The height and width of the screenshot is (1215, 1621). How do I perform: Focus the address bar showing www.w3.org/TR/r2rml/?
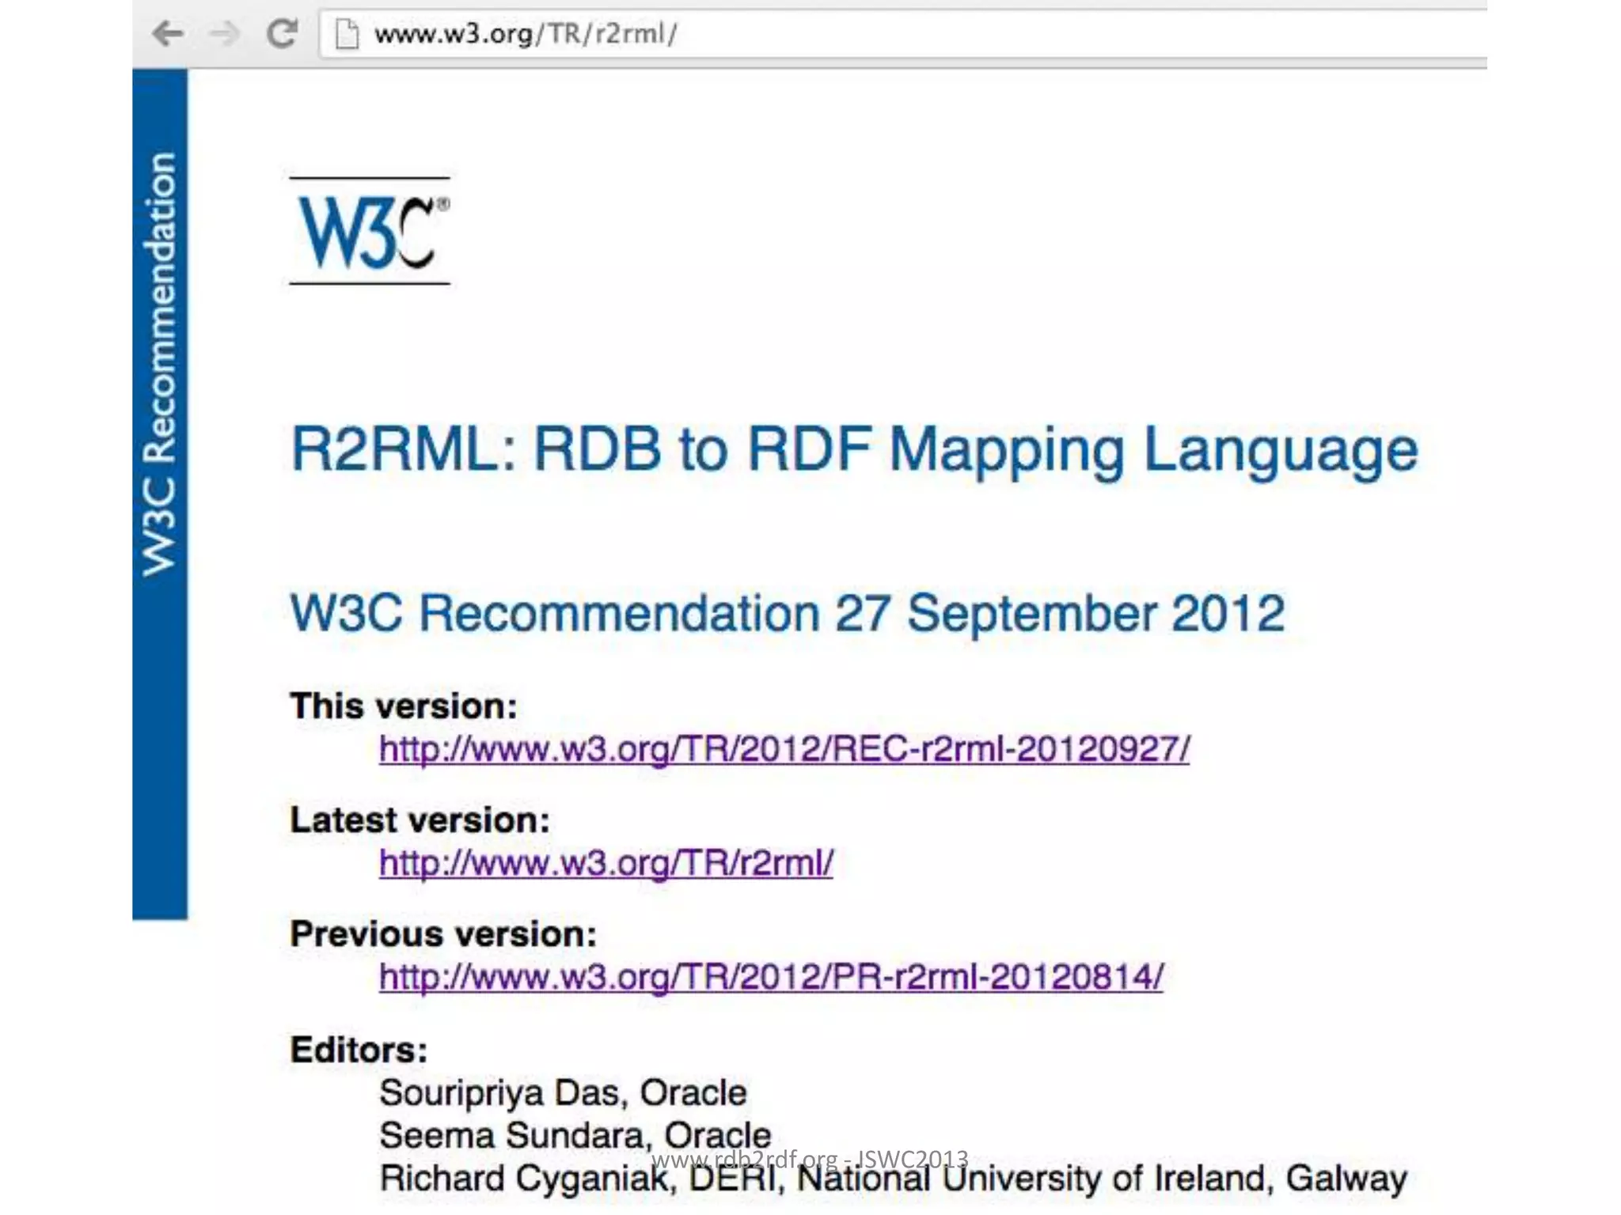tap(902, 34)
